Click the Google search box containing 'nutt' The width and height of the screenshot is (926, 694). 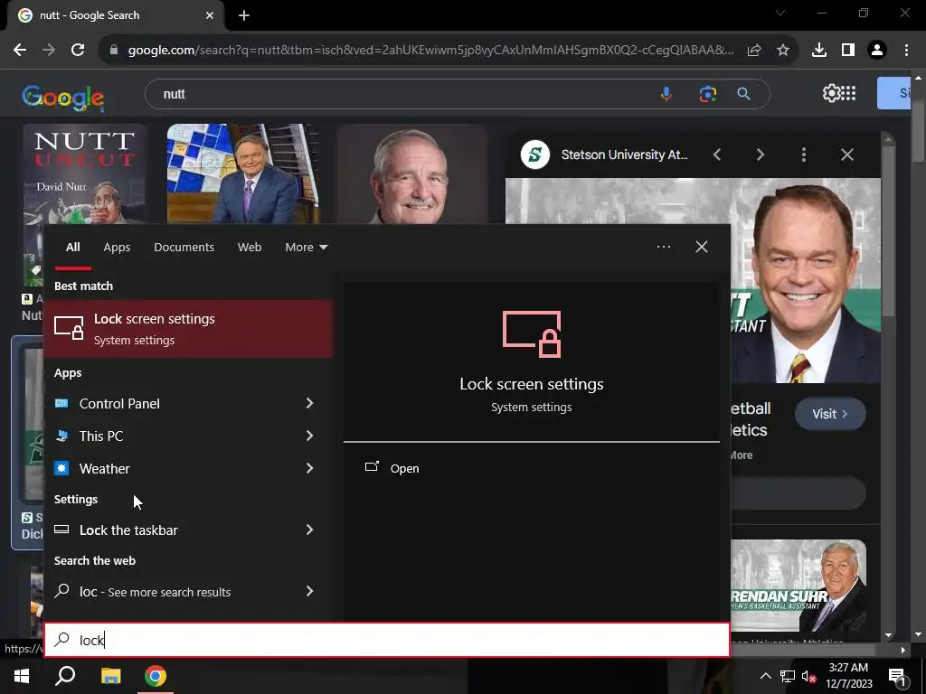point(402,94)
